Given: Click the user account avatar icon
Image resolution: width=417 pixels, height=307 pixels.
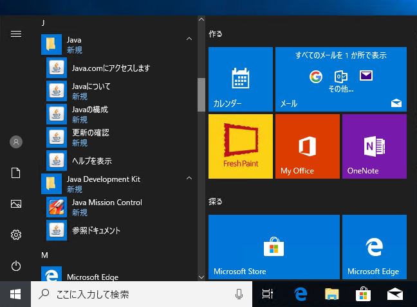Looking at the screenshot, I should 16,142.
